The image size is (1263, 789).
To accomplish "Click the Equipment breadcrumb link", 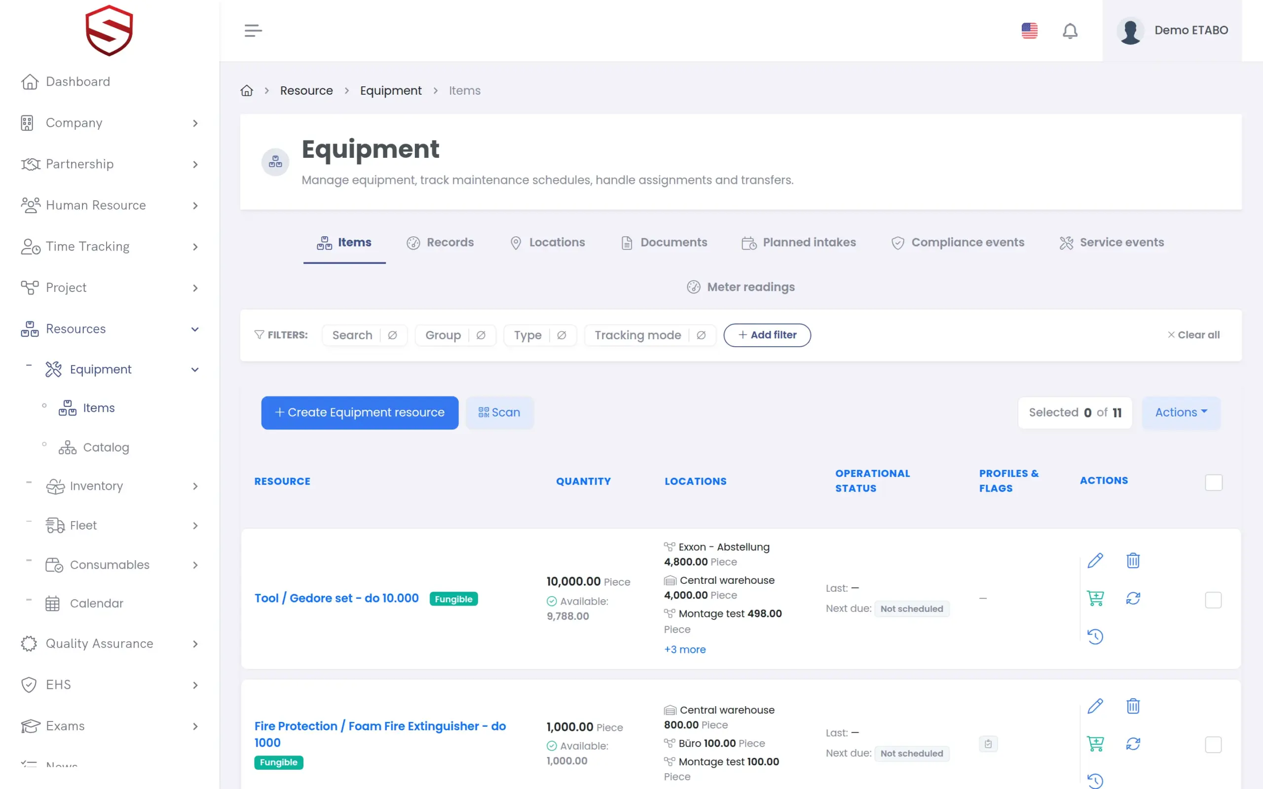I will (390, 91).
